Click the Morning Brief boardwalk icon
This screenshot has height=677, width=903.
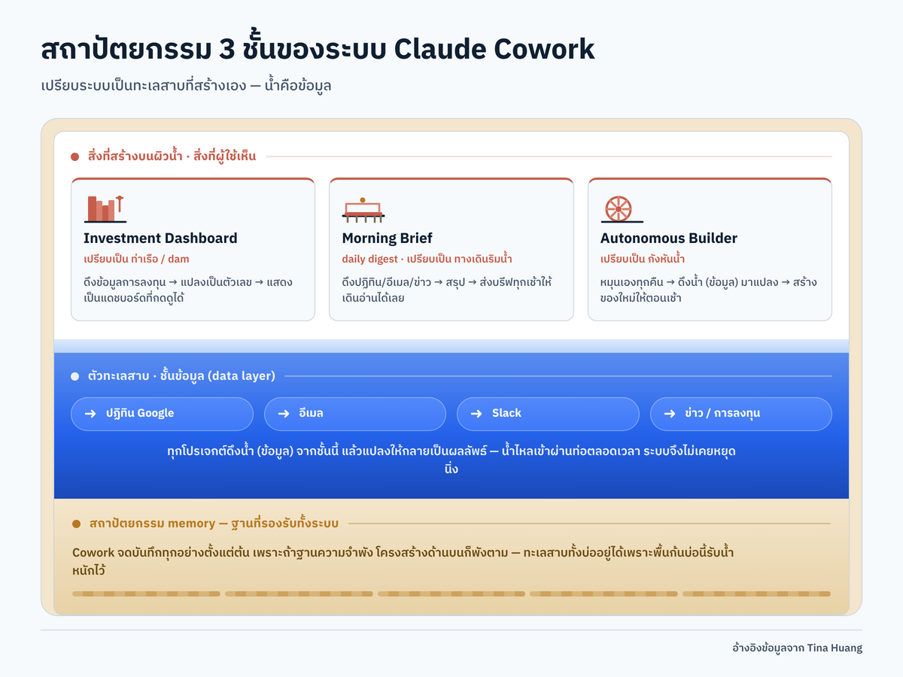363,210
